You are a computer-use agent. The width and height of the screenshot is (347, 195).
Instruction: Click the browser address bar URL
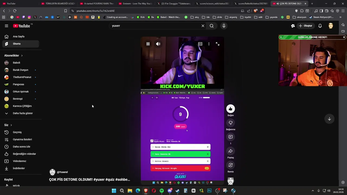96,11
